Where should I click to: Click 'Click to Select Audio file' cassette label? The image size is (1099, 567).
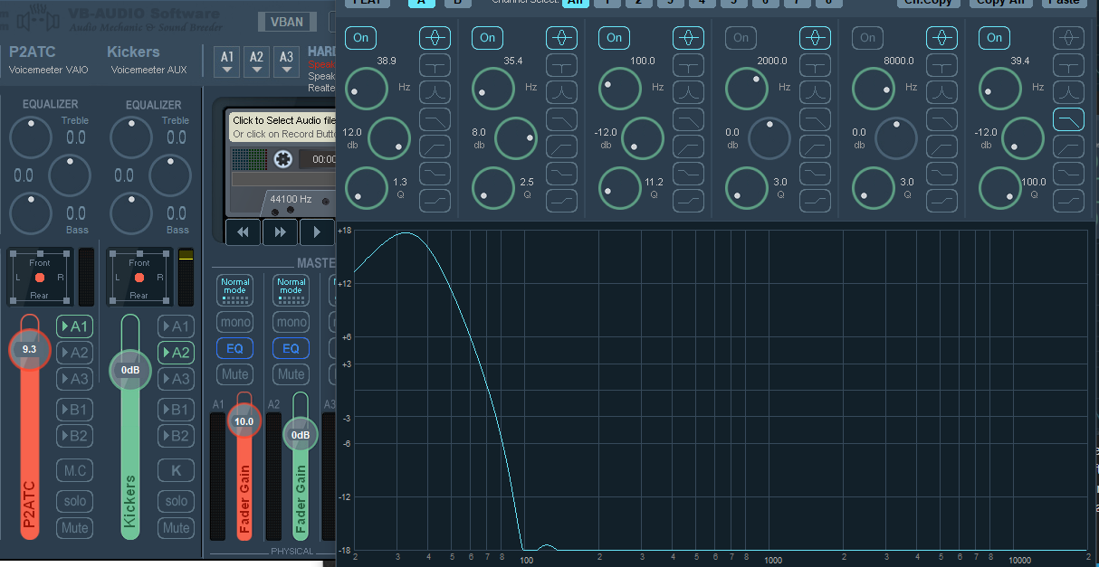[283, 120]
